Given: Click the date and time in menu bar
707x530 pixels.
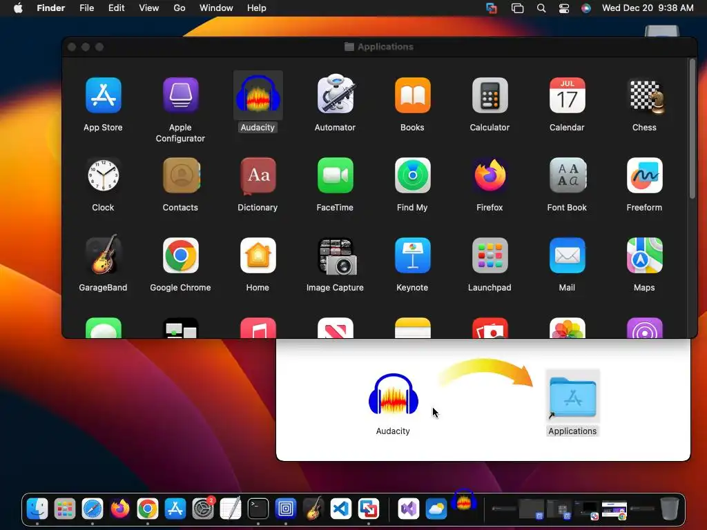Looking at the screenshot, I should pyautogui.click(x=648, y=8).
